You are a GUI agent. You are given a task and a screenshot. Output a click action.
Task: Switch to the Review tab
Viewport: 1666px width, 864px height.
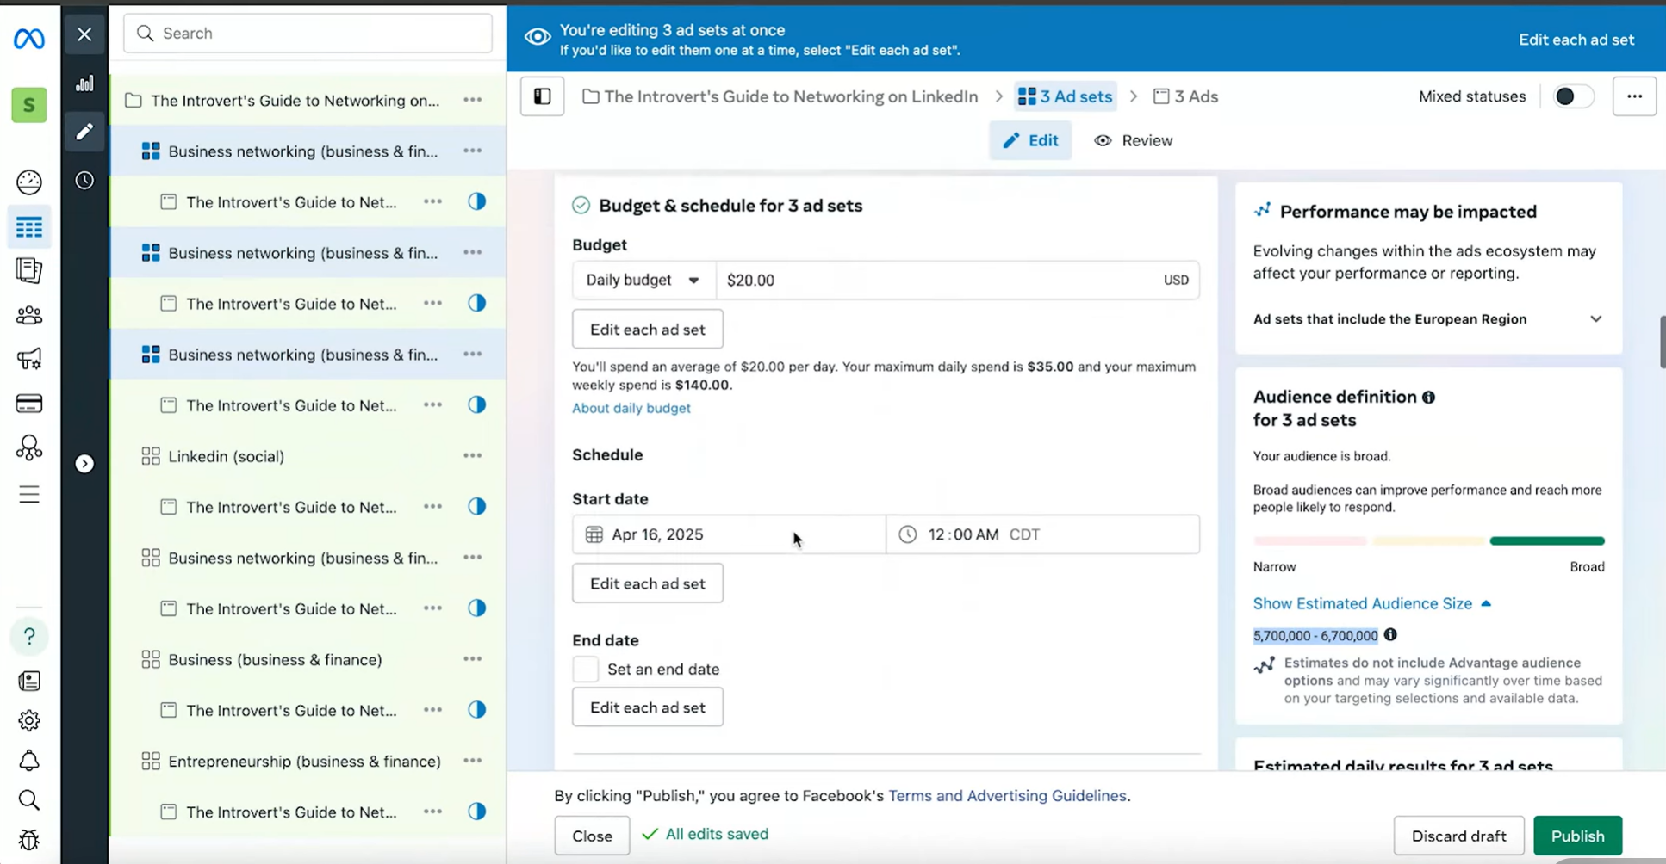pos(1134,140)
